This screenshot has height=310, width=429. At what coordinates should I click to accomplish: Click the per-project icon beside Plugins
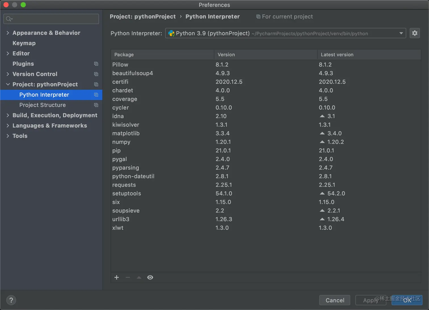(x=96, y=64)
